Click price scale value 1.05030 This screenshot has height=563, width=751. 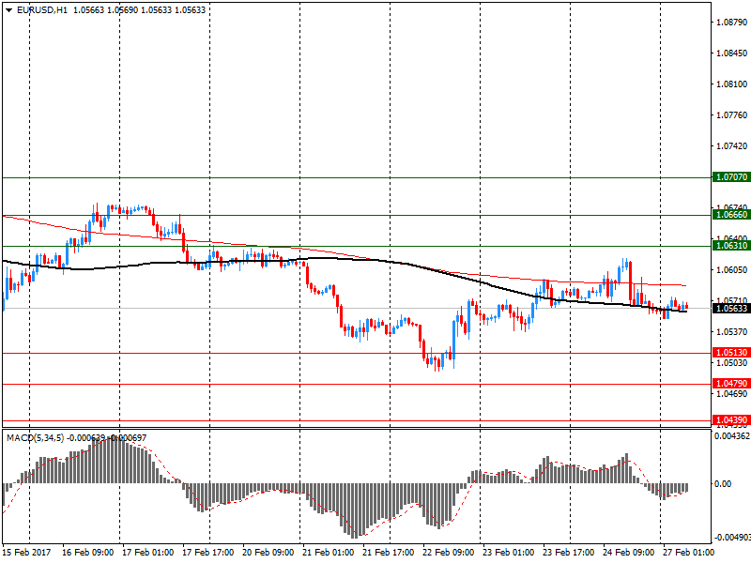click(731, 363)
